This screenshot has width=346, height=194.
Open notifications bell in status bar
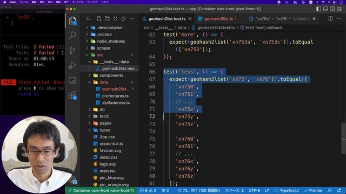pyautogui.click(x=339, y=190)
